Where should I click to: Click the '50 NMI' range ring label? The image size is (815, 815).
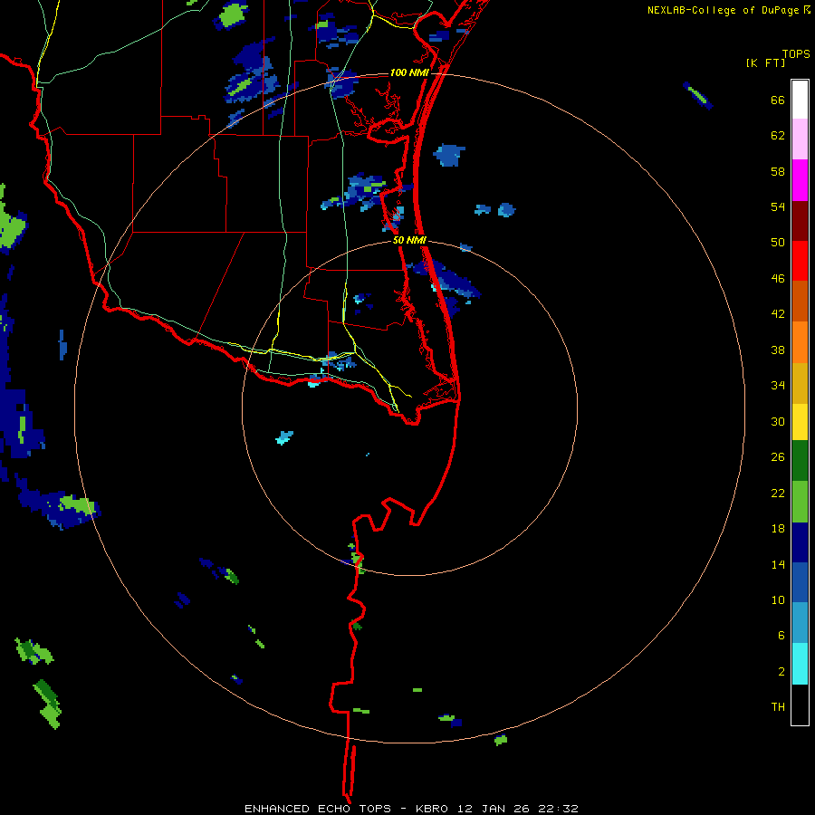(x=409, y=240)
